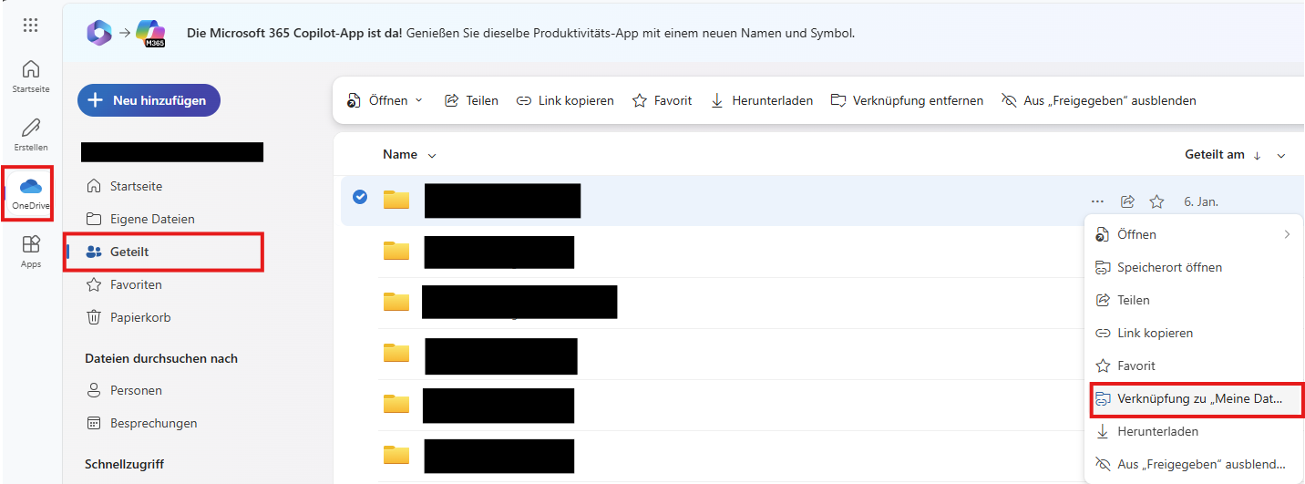This screenshot has height=484, width=1305.
Task: Open the Apps icon in left rail
Action: click(31, 251)
